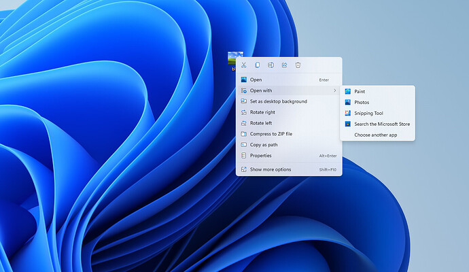Select Set as desktop background

coord(278,101)
